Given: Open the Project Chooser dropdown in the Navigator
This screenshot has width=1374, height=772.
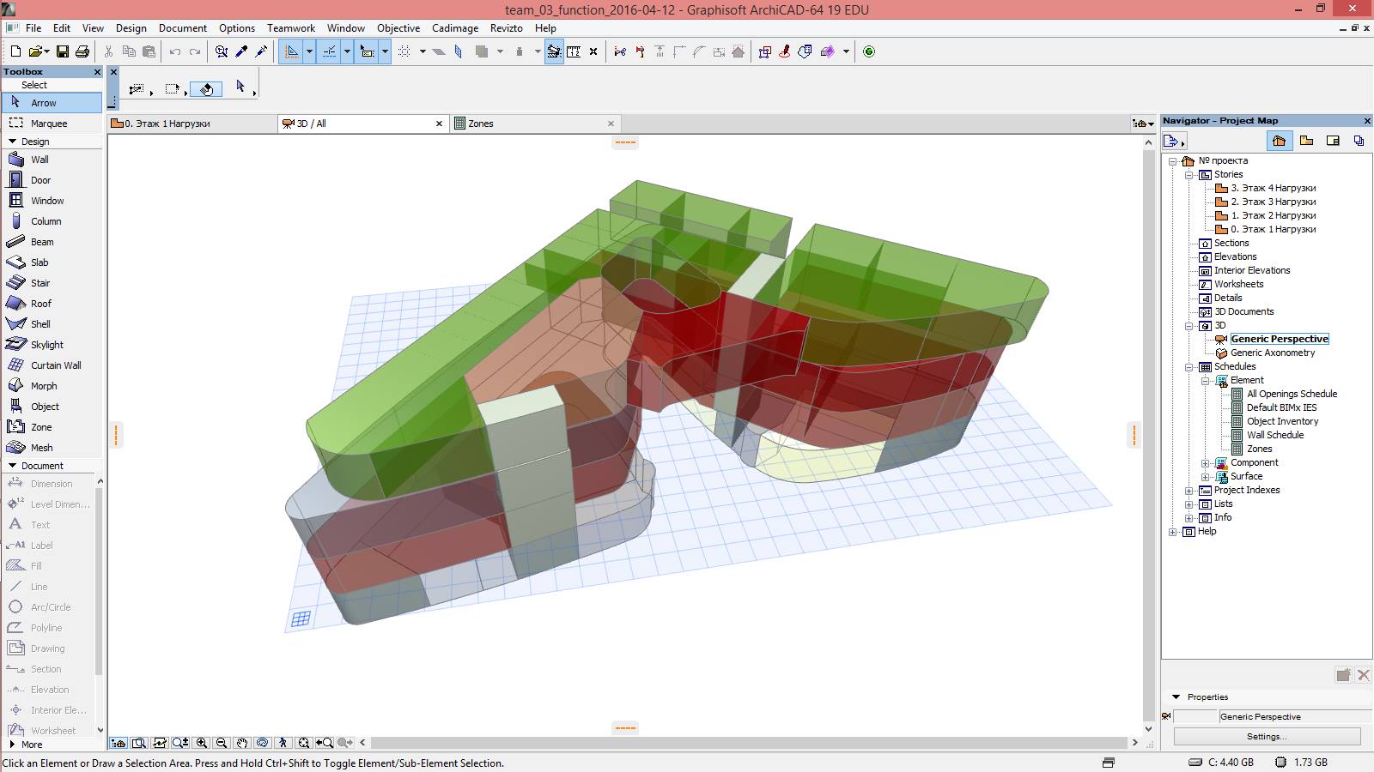Looking at the screenshot, I should [1174, 141].
